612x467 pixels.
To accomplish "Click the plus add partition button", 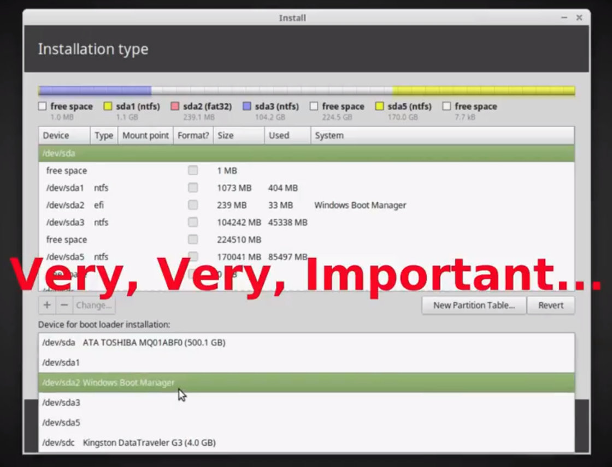I will (47, 306).
